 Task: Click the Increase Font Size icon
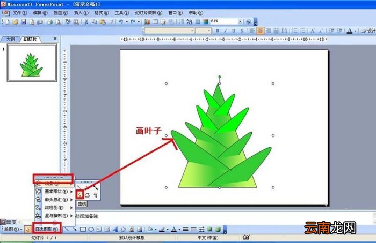313,31
